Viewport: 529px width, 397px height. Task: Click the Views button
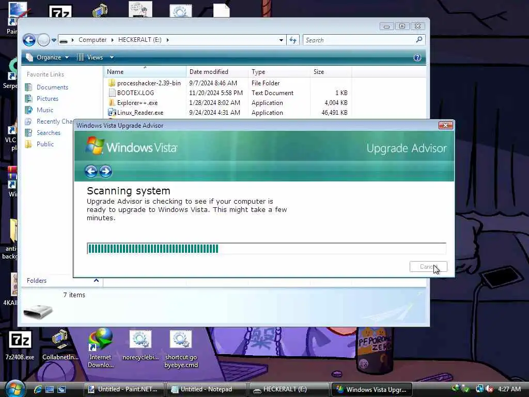(x=90, y=57)
